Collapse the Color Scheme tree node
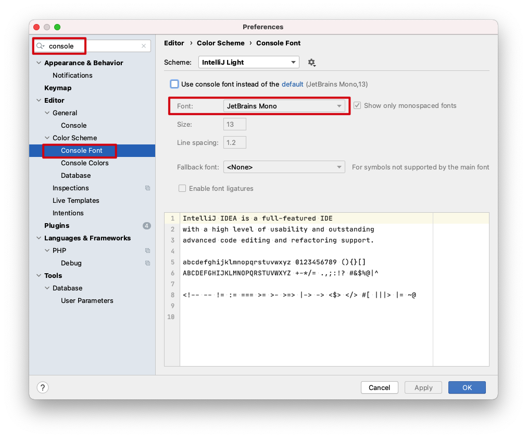 tap(47, 138)
